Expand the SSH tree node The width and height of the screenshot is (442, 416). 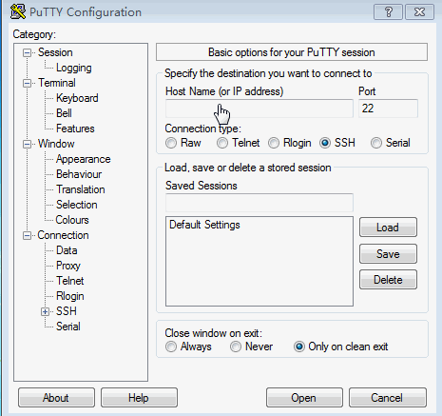click(x=45, y=311)
